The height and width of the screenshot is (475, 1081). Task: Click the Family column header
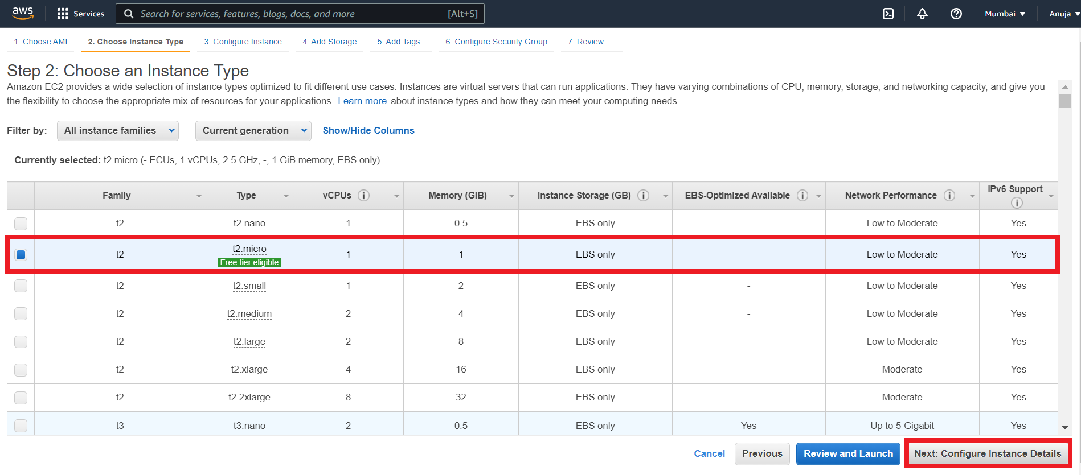[120, 196]
